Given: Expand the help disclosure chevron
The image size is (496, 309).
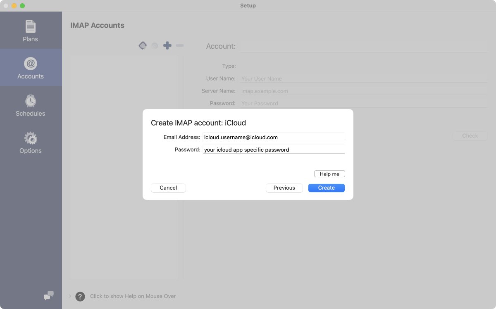Looking at the screenshot, I should coord(69,296).
